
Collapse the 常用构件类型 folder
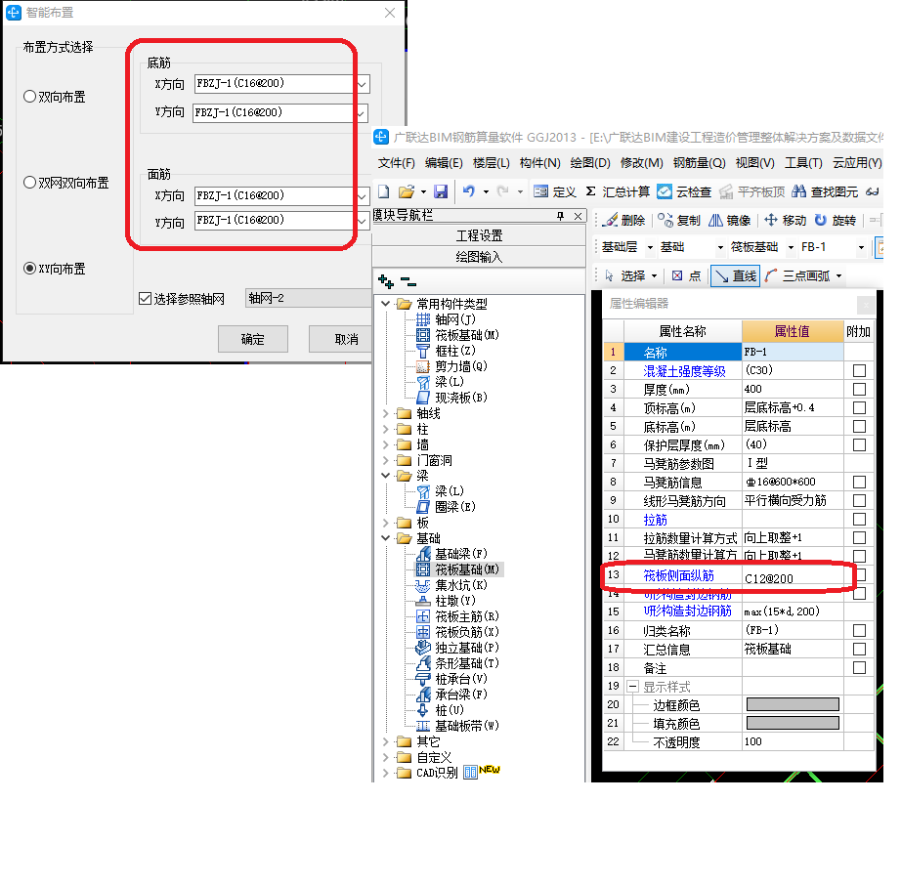pyautogui.click(x=386, y=303)
